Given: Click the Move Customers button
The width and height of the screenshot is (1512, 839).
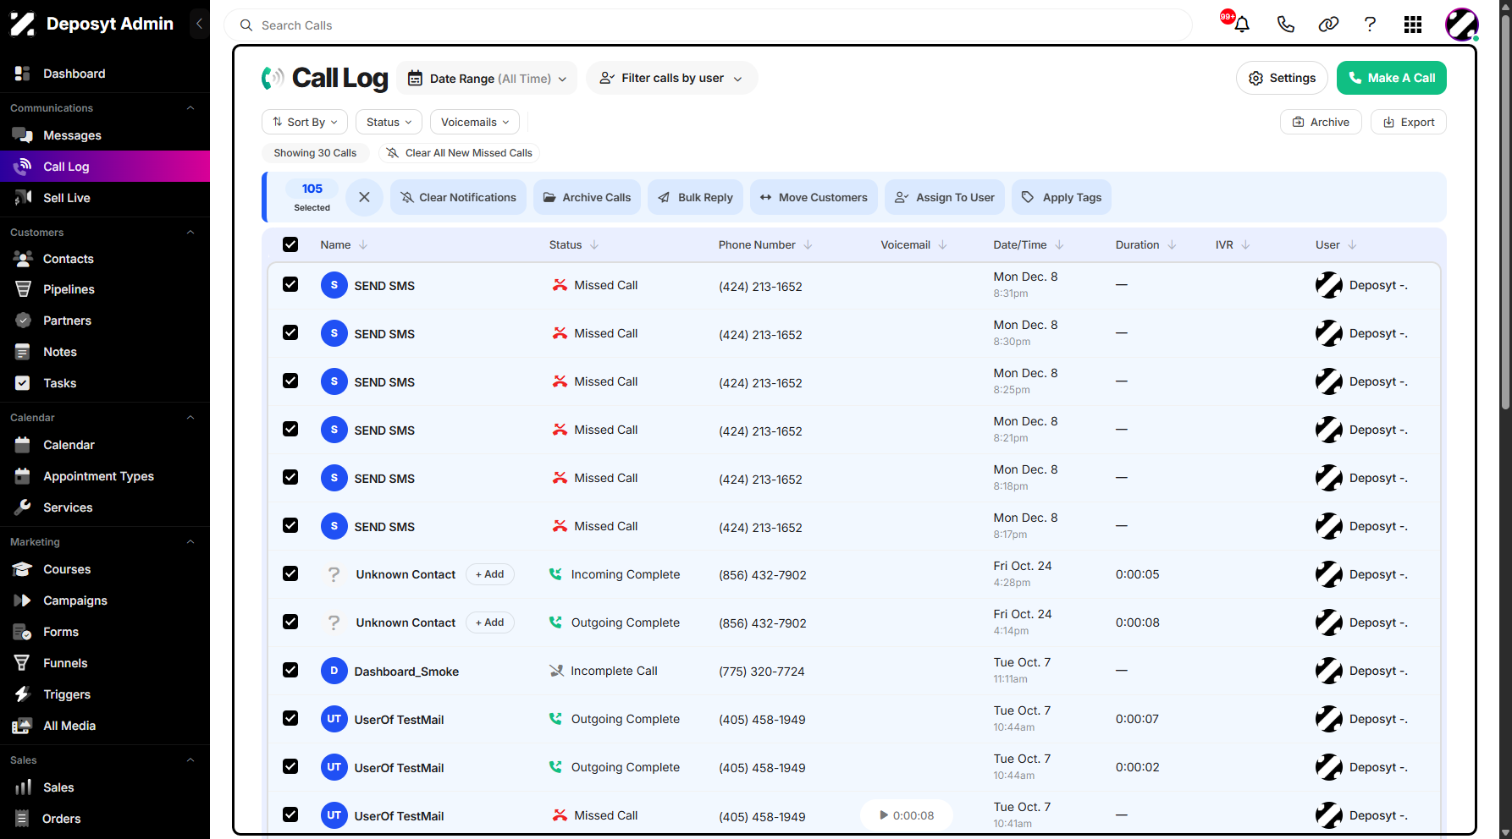Looking at the screenshot, I should 814,197.
